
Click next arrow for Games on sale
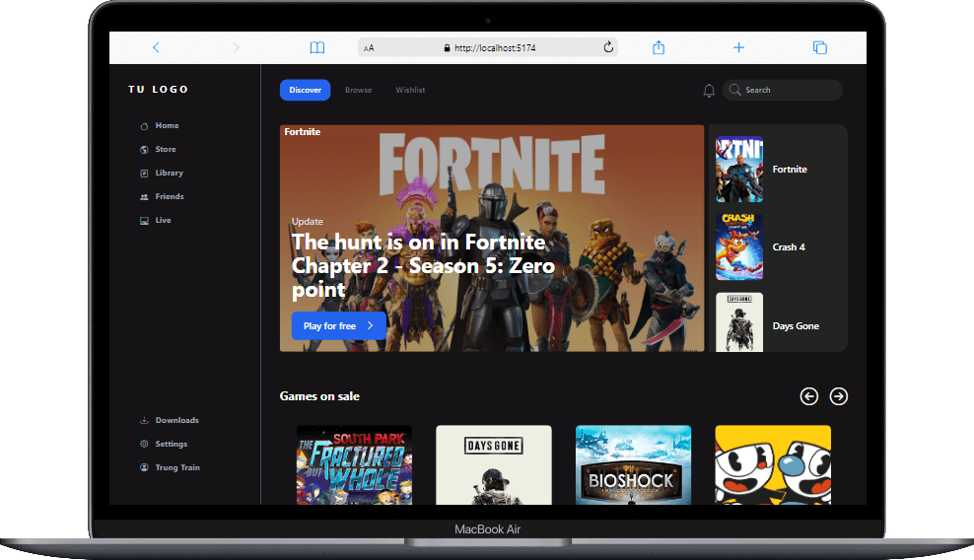click(839, 396)
